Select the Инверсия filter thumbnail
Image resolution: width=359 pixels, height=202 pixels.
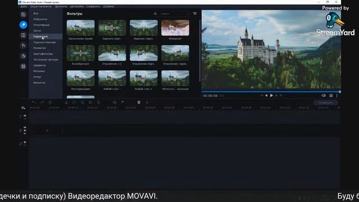(x=175, y=27)
